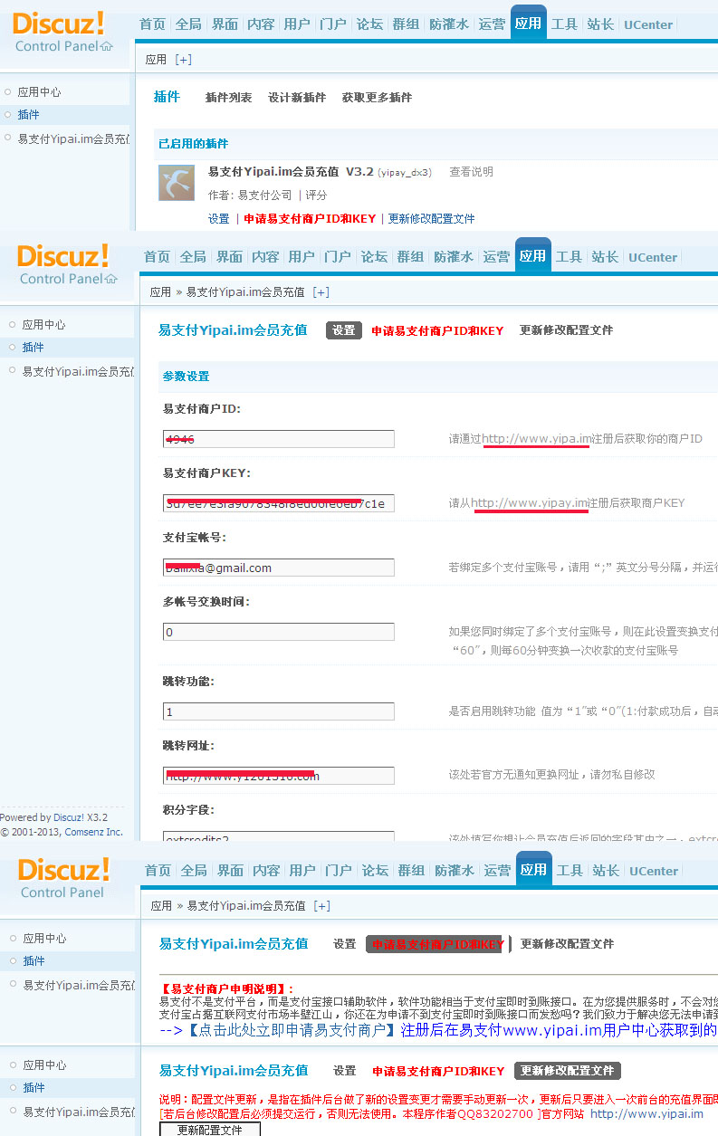
Task: Click blue 更新修改配置文件 link in plugin list row
Action: pos(432,219)
